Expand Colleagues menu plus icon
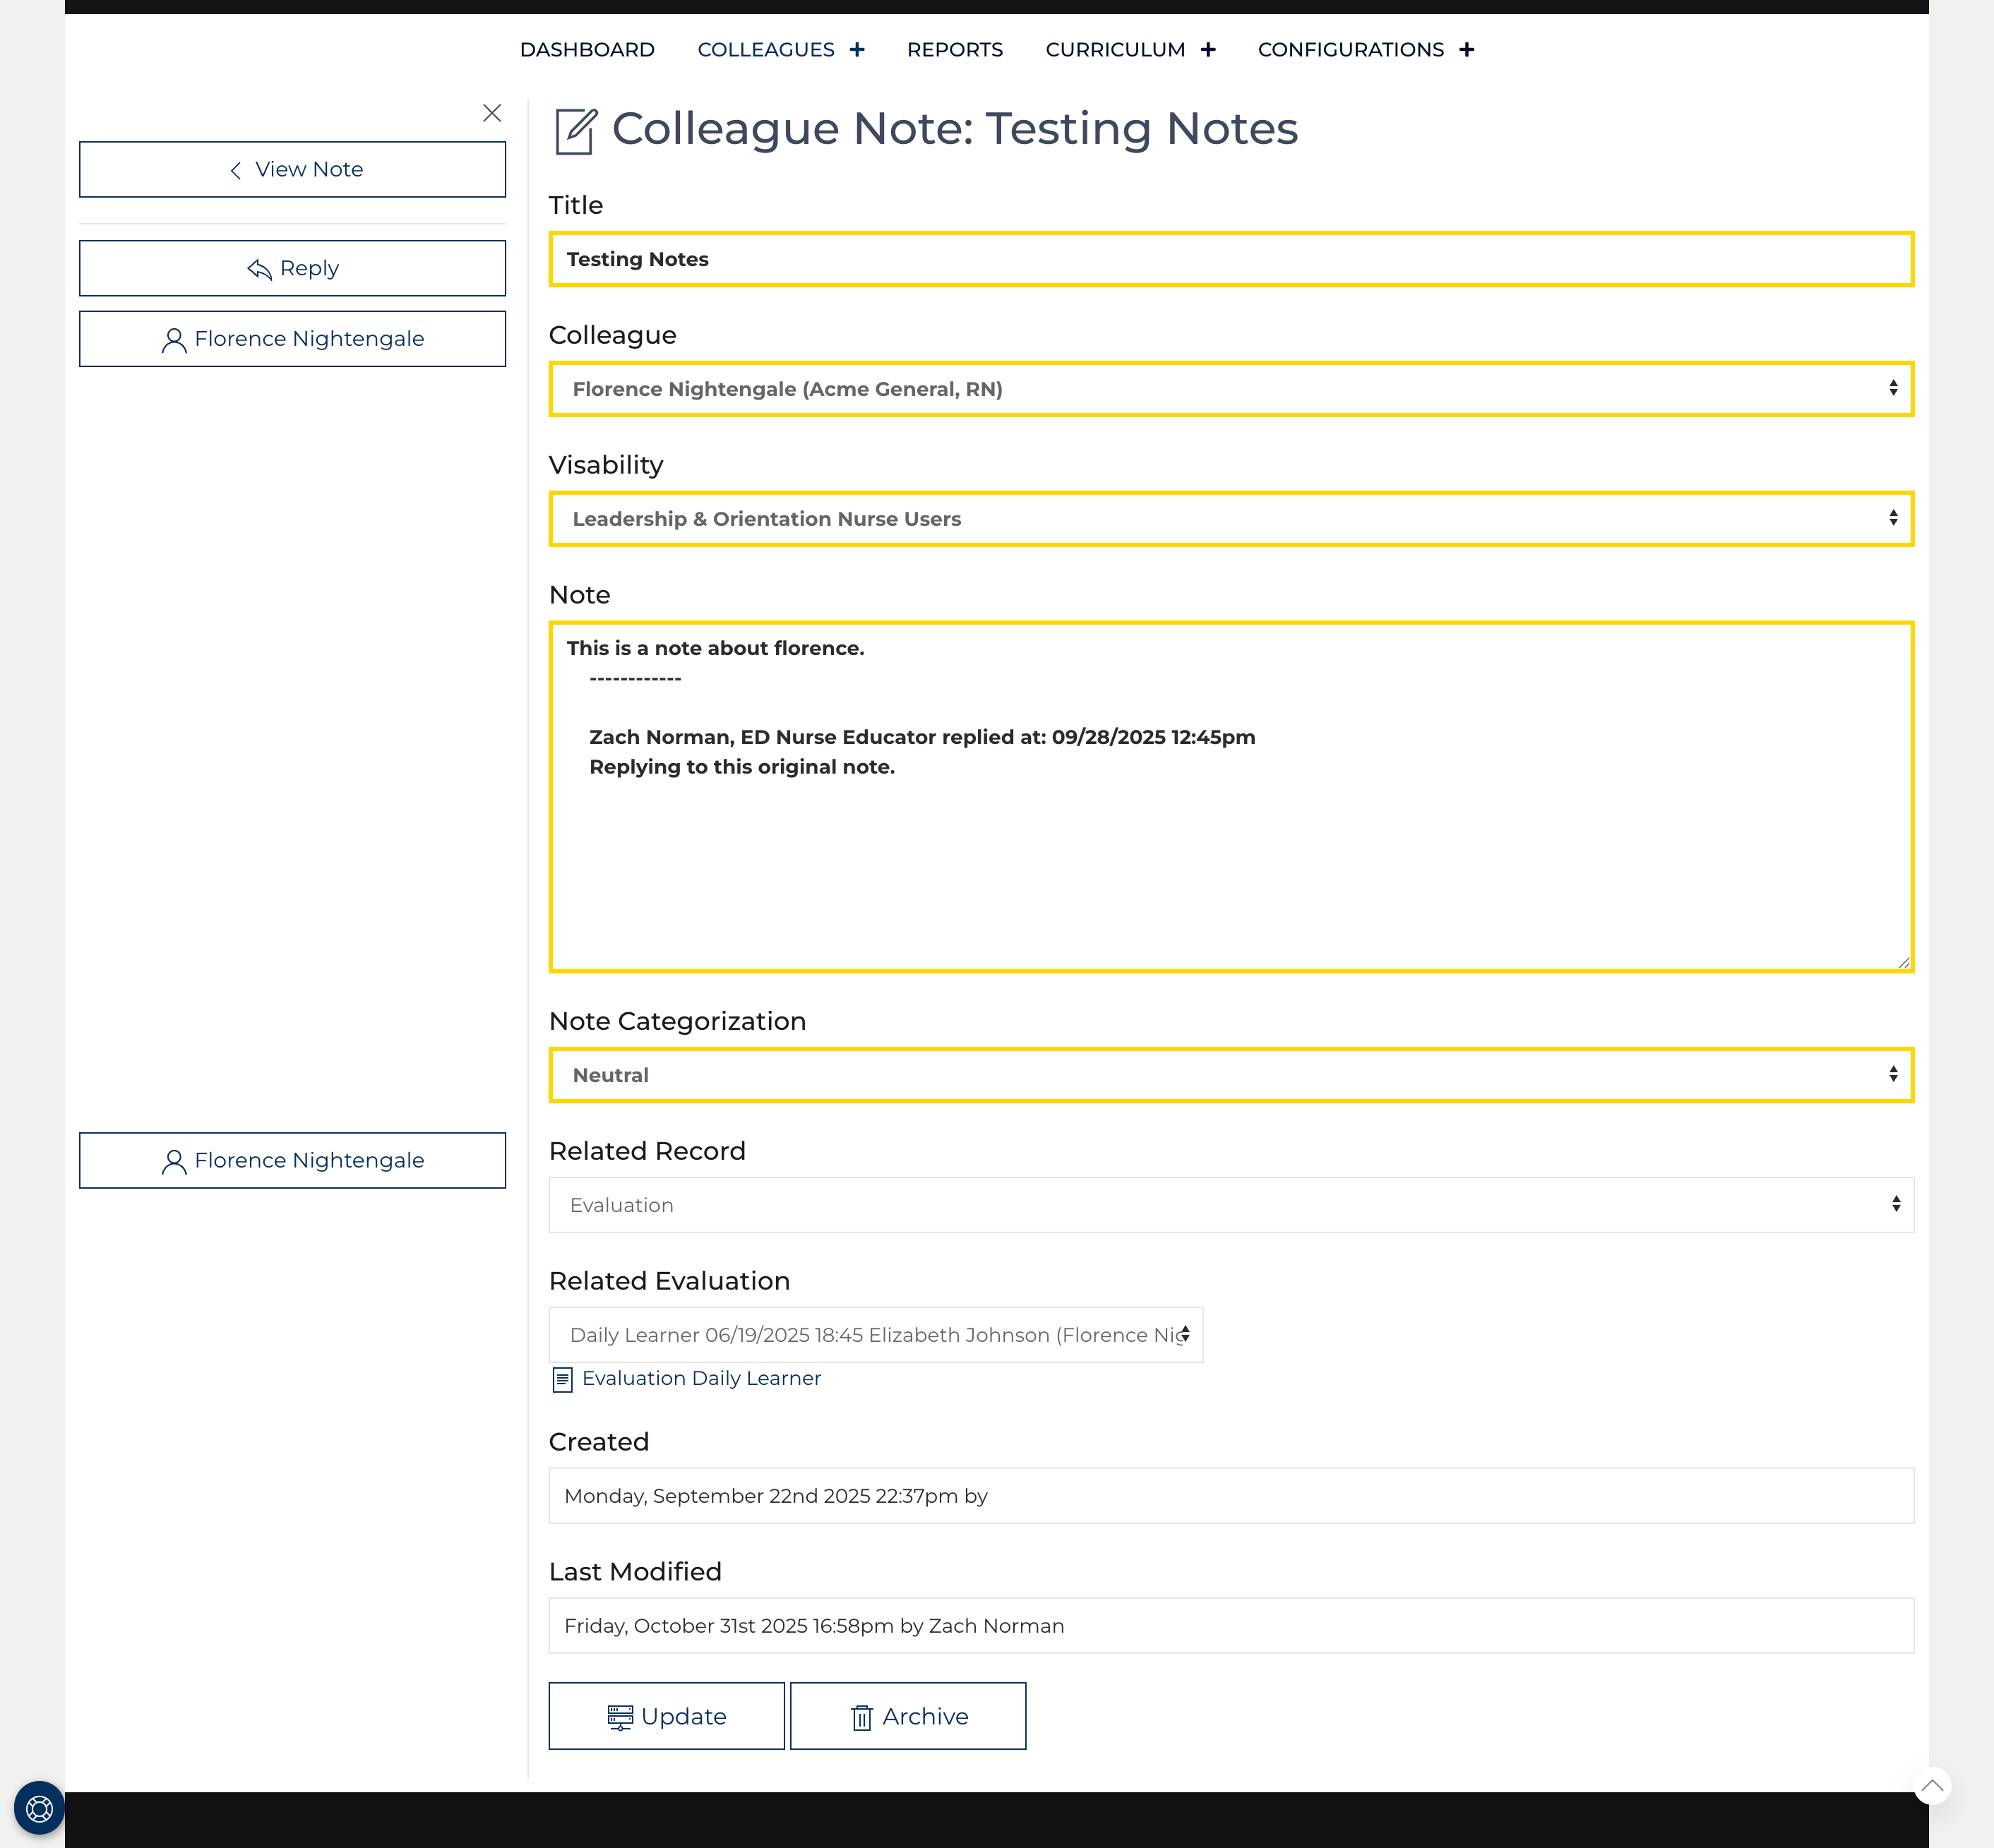Image resolution: width=1994 pixels, height=1848 pixels. click(x=857, y=50)
